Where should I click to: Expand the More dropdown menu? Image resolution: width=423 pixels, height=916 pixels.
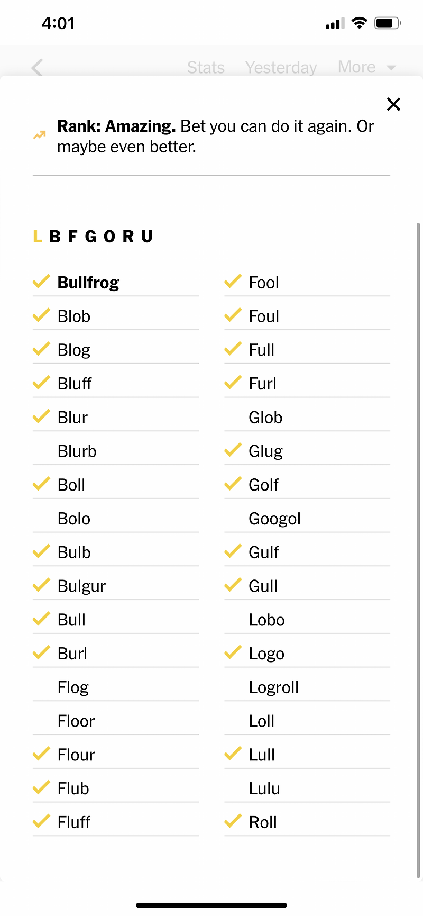[357, 67]
